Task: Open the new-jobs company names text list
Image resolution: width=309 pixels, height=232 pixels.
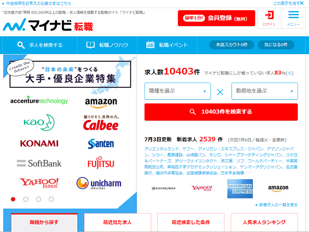Action: 221,161
